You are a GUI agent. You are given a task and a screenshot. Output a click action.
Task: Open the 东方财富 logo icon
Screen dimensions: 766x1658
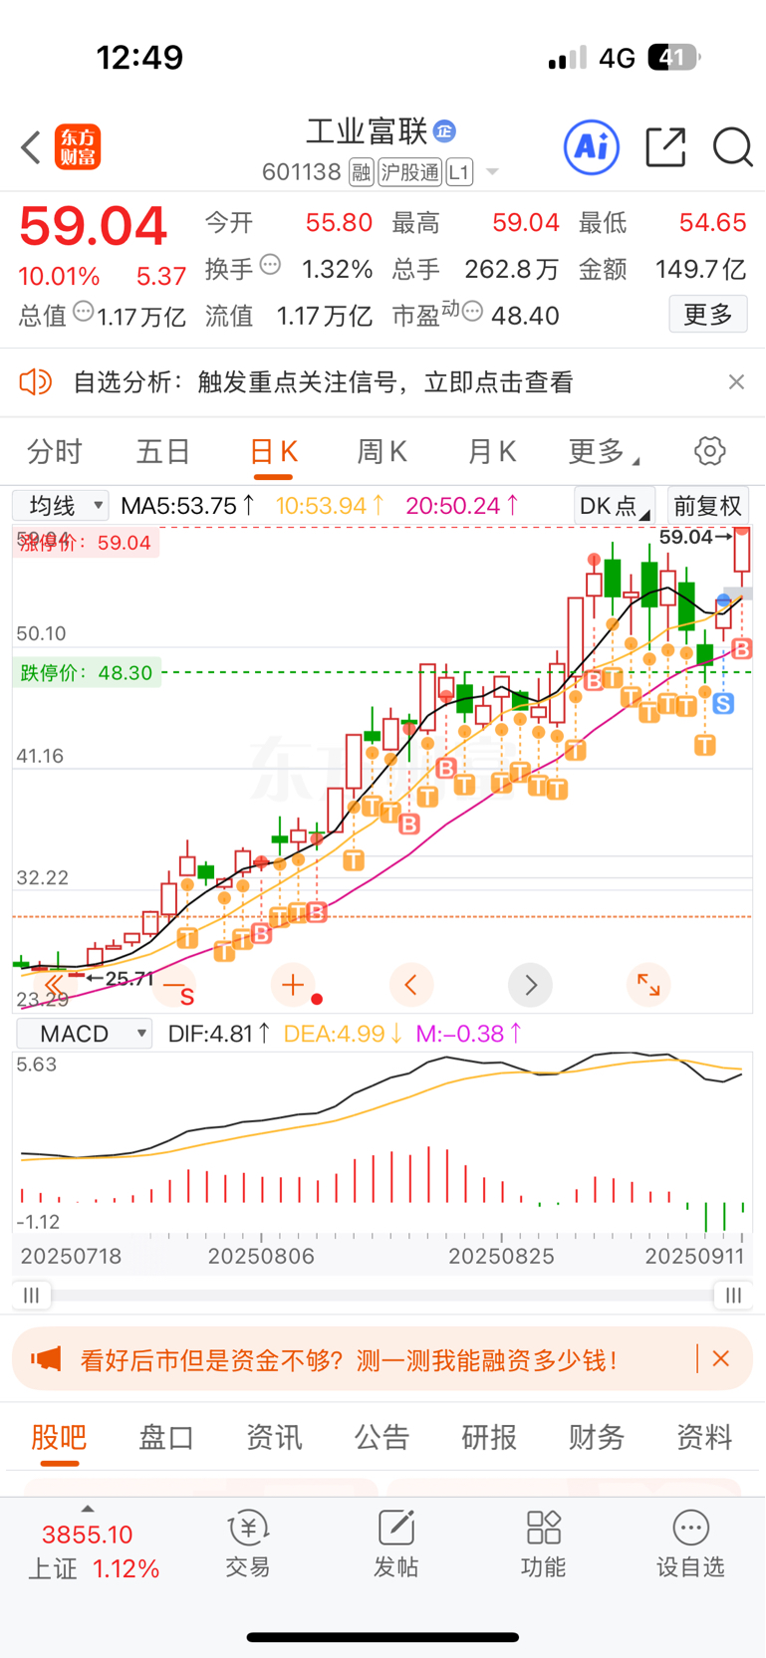click(x=78, y=147)
